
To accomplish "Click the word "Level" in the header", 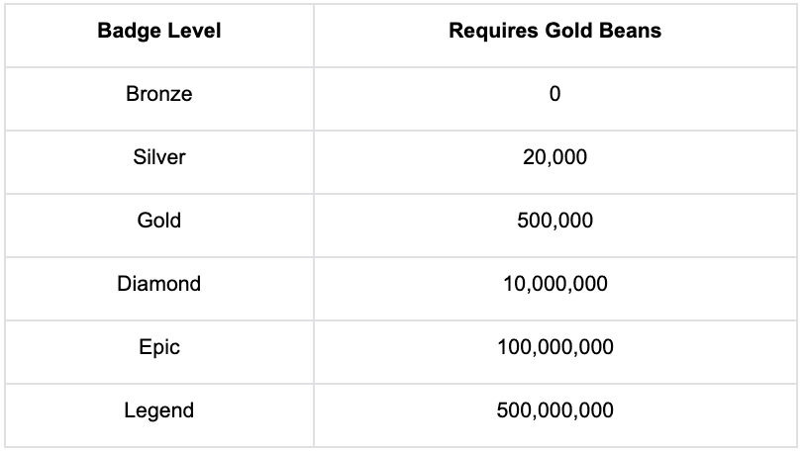I will pyautogui.click(x=194, y=31).
